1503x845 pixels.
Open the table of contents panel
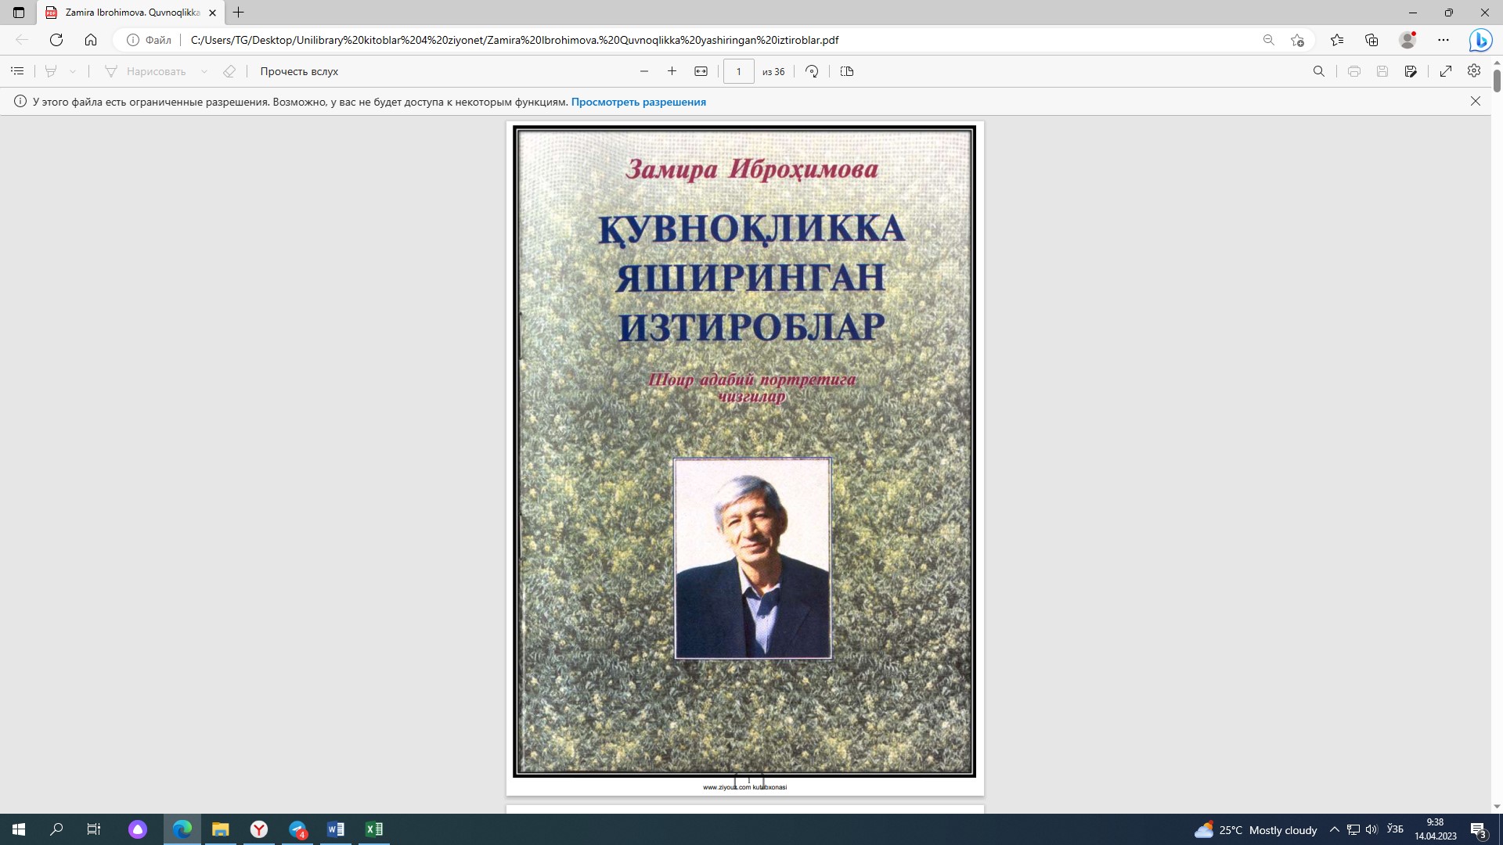coord(17,71)
